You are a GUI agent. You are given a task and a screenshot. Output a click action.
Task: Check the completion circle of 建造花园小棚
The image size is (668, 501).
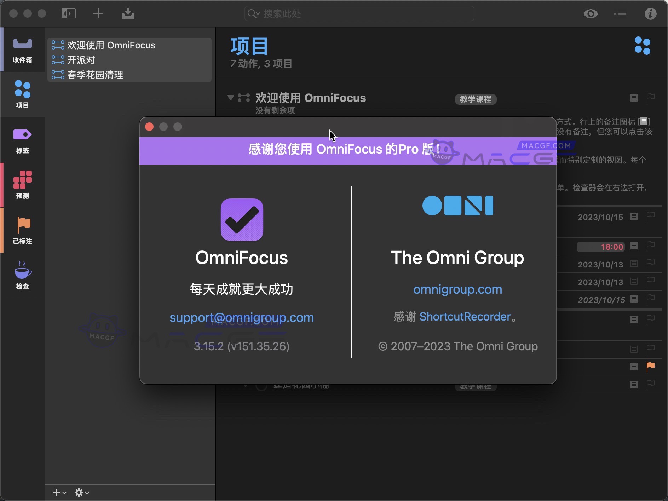(261, 385)
